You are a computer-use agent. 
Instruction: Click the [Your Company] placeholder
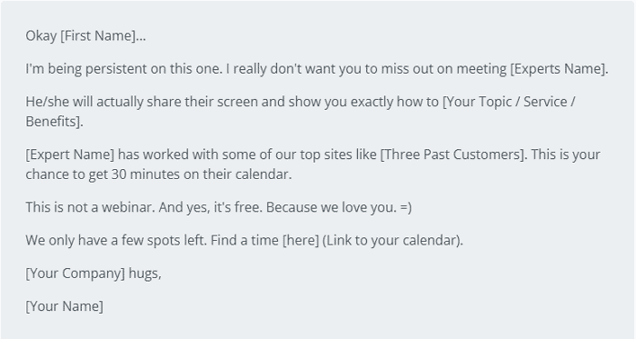tap(75, 274)
